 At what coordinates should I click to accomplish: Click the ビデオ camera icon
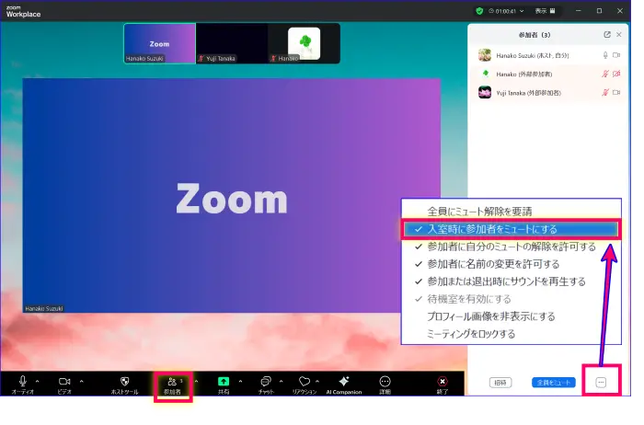(x=64, y=381)
